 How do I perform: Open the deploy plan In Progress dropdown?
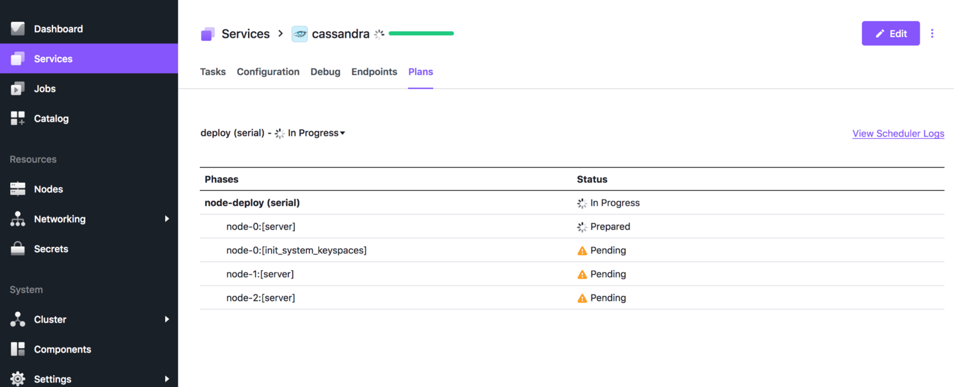tap(317, 133)
